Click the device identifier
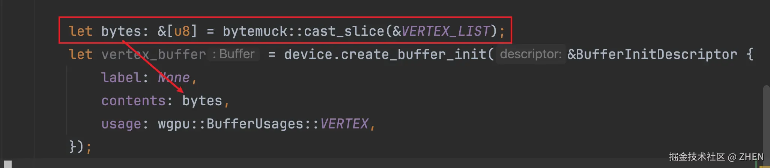 [308, 55]
